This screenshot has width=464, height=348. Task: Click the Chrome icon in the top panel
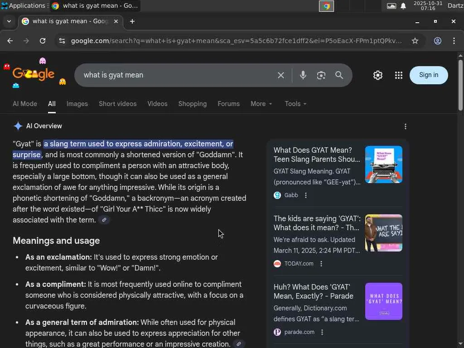coord(326,6)
